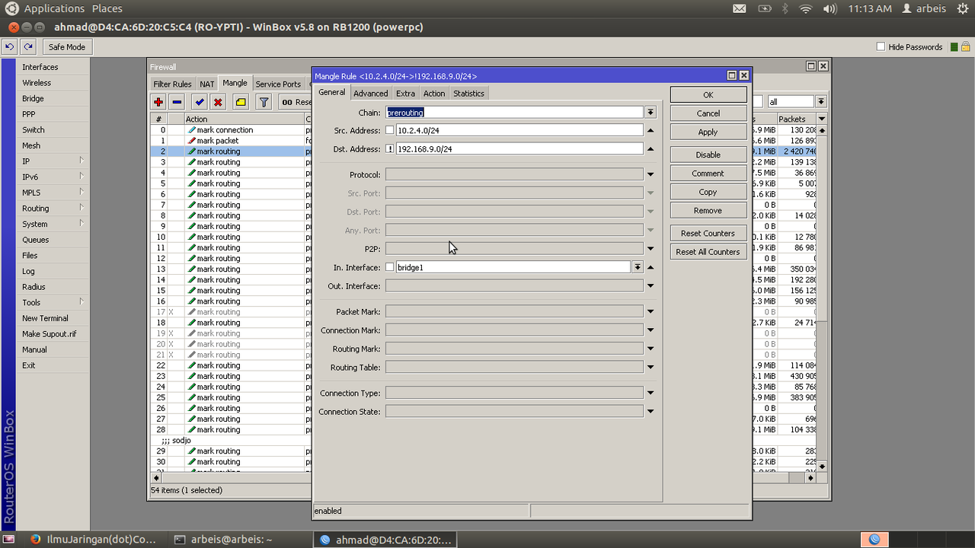Expand the Packet Mark field arrow
This screenshot has height=548, width=975.
pyautogui.click(x=651, y=312)
